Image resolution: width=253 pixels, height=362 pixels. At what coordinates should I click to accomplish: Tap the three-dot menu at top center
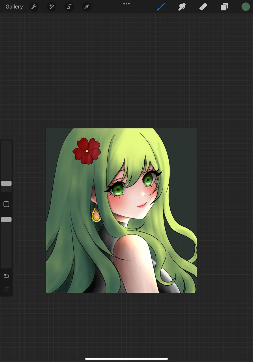[x=126, y=4]
